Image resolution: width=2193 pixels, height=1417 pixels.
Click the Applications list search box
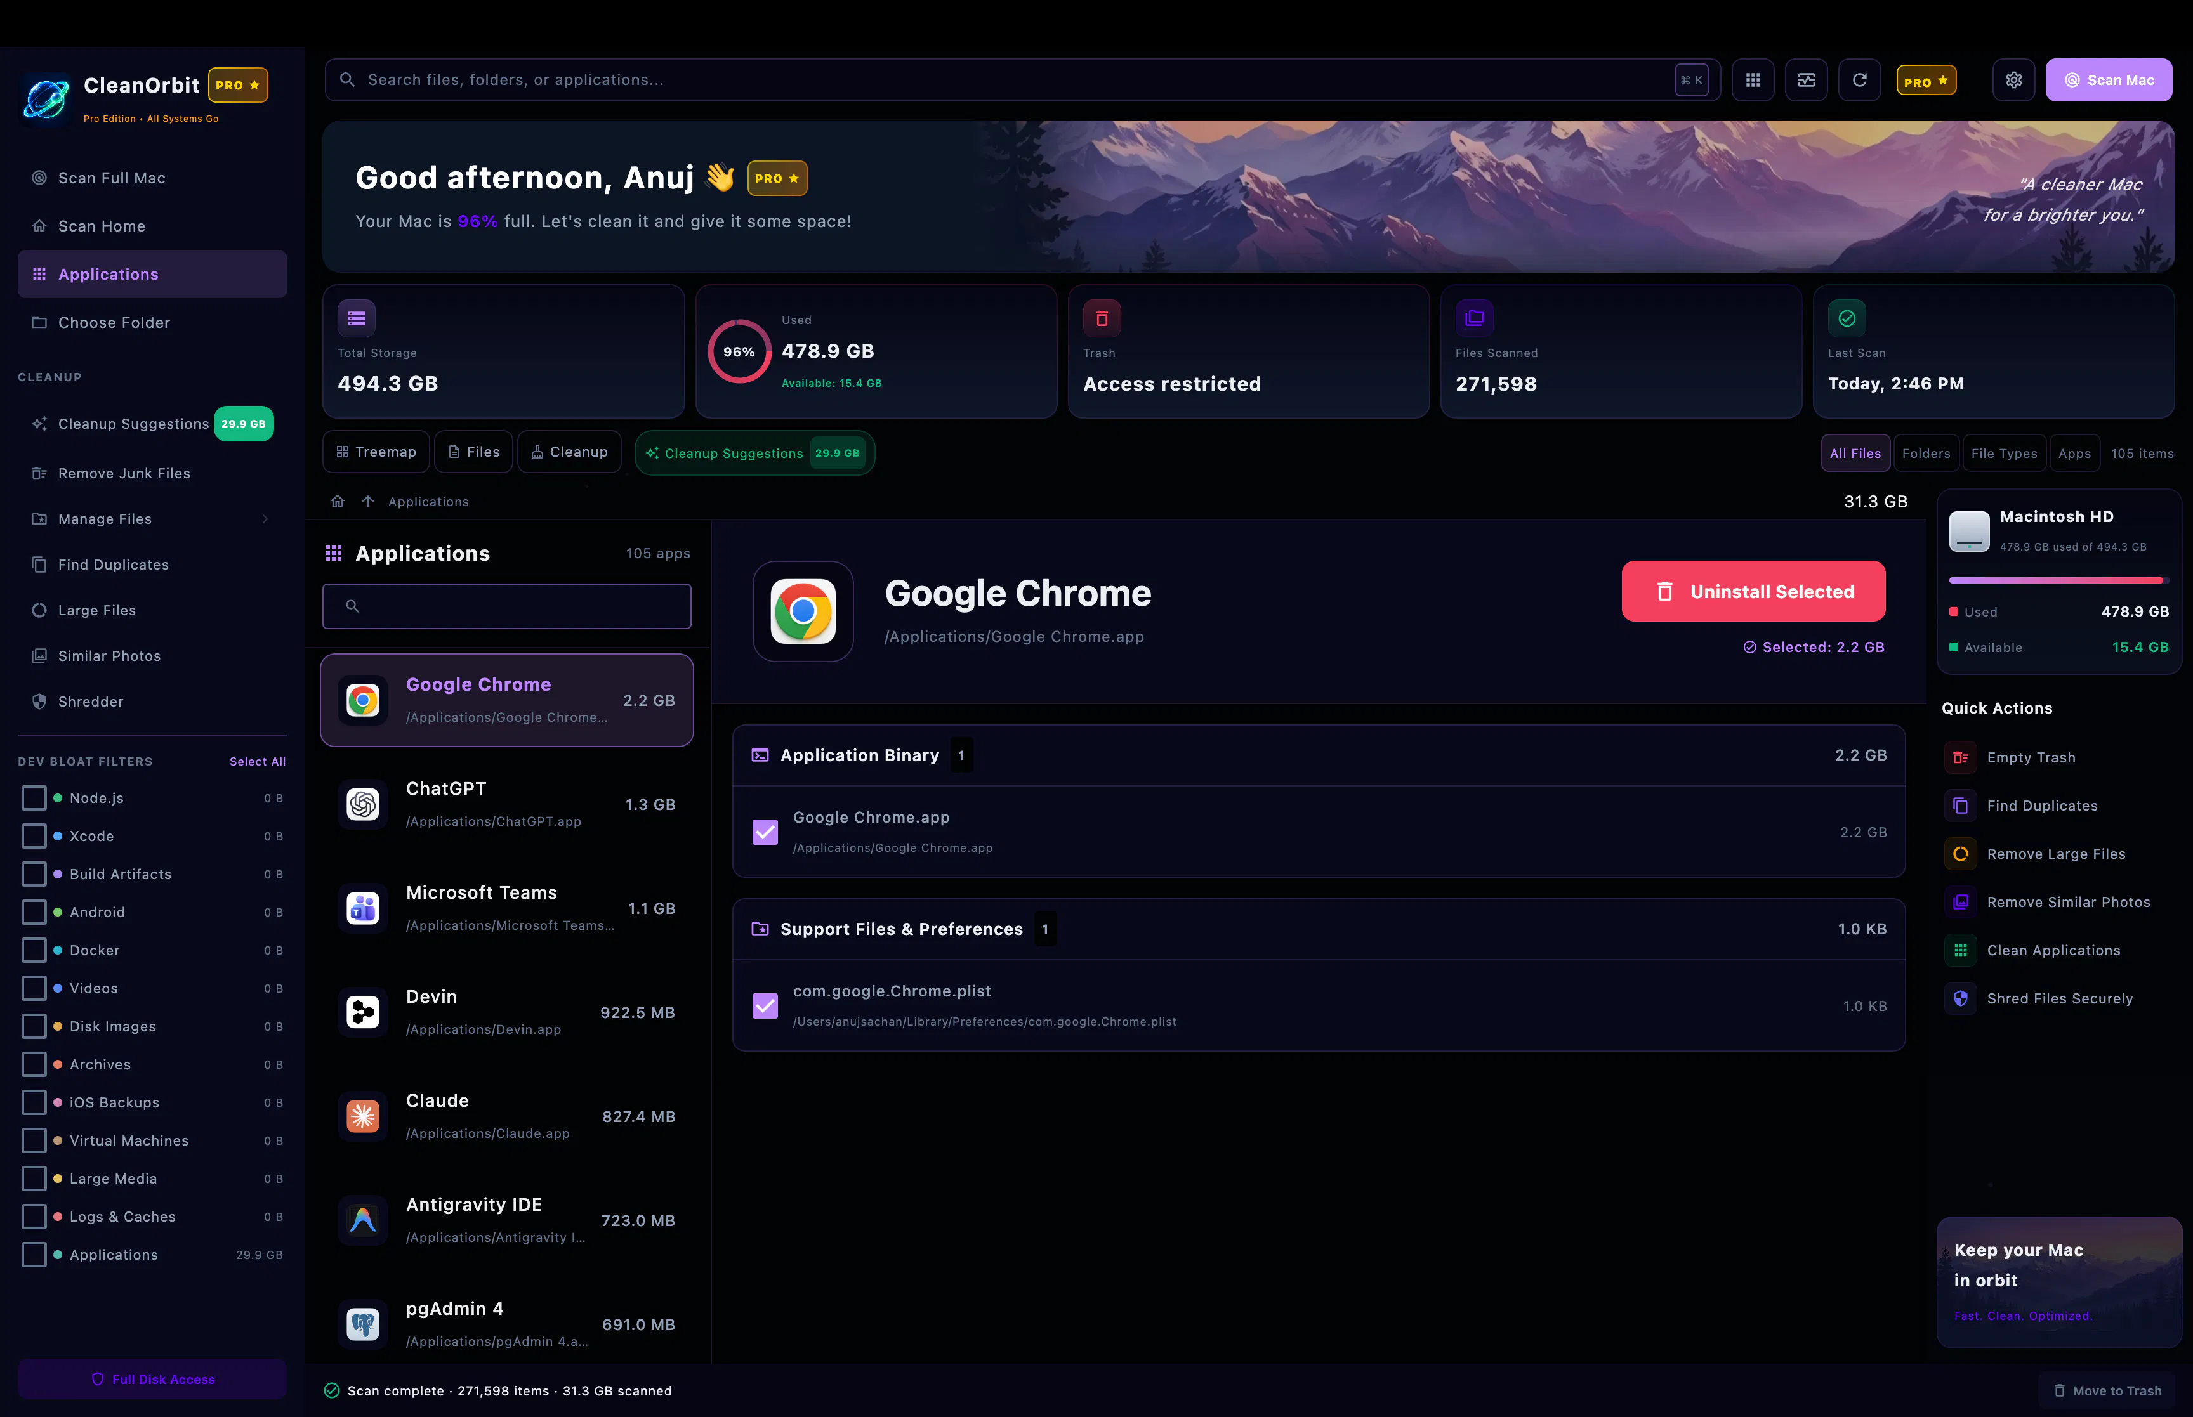(x=506, y=606)
